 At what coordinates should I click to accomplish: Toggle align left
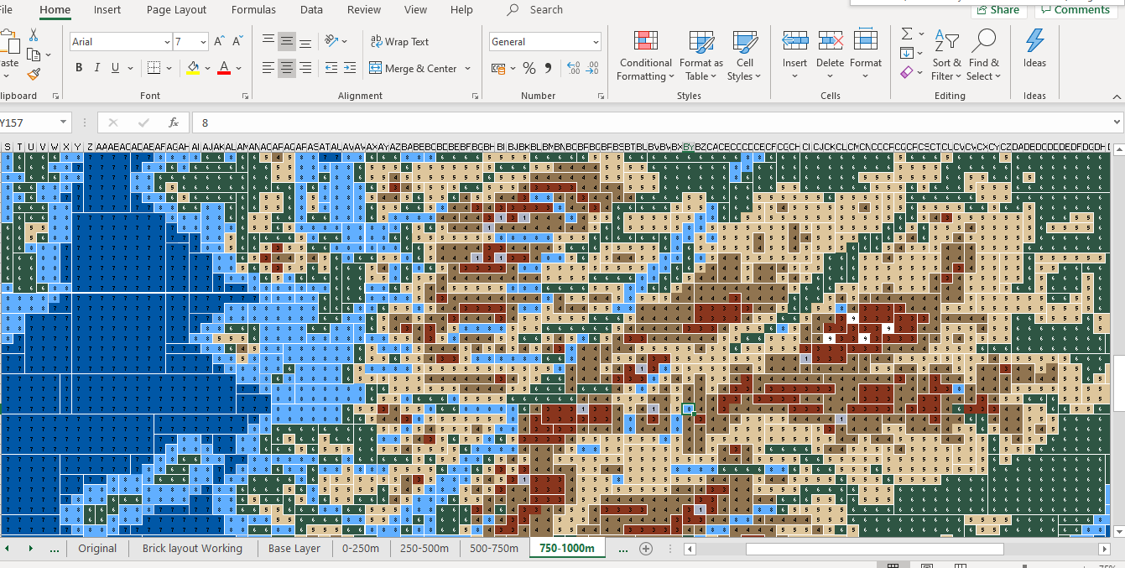[x=268, y=68]
